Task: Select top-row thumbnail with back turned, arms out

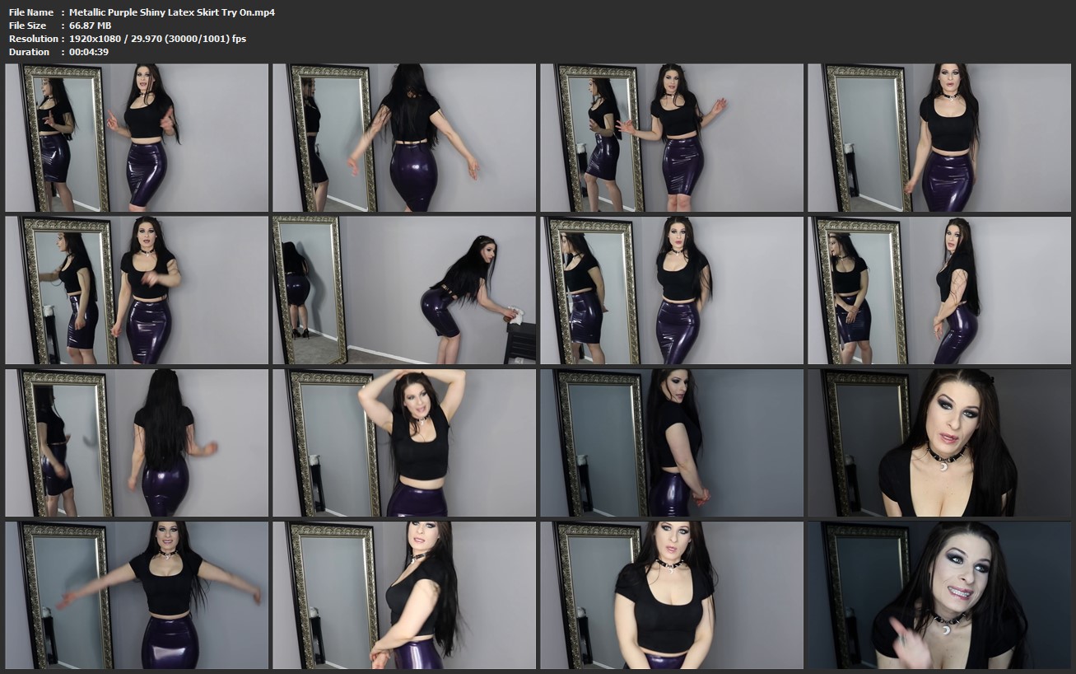Action: 404,138
